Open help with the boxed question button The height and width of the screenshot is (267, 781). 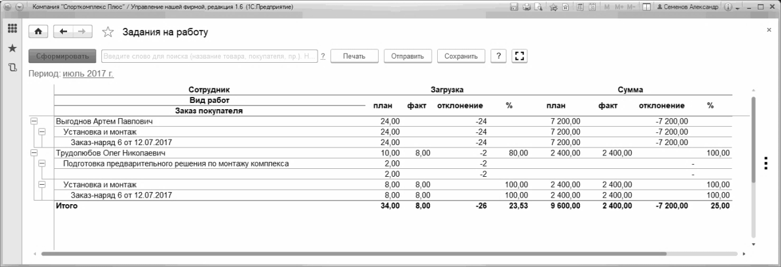pyautogui.click(x=499, y=56)
